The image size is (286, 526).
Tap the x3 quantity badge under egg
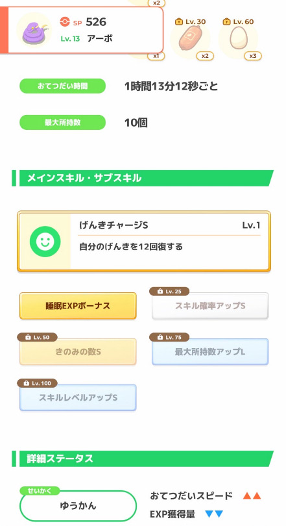pyautogui.click(x=253, y=56)
